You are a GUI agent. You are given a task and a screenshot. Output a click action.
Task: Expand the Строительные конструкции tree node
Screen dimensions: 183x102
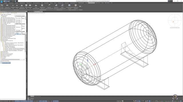click(x=1, y=54)
